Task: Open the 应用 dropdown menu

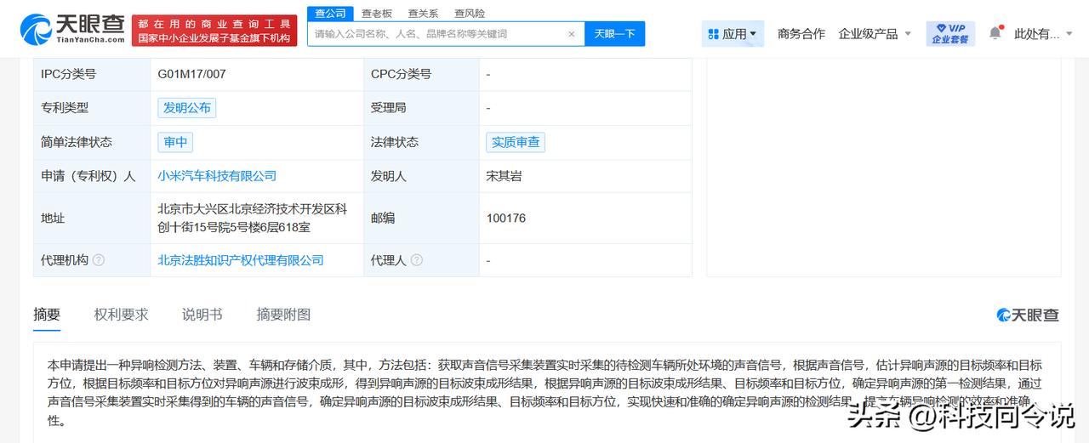Action: pyautogui.click(x=733, y=34)
